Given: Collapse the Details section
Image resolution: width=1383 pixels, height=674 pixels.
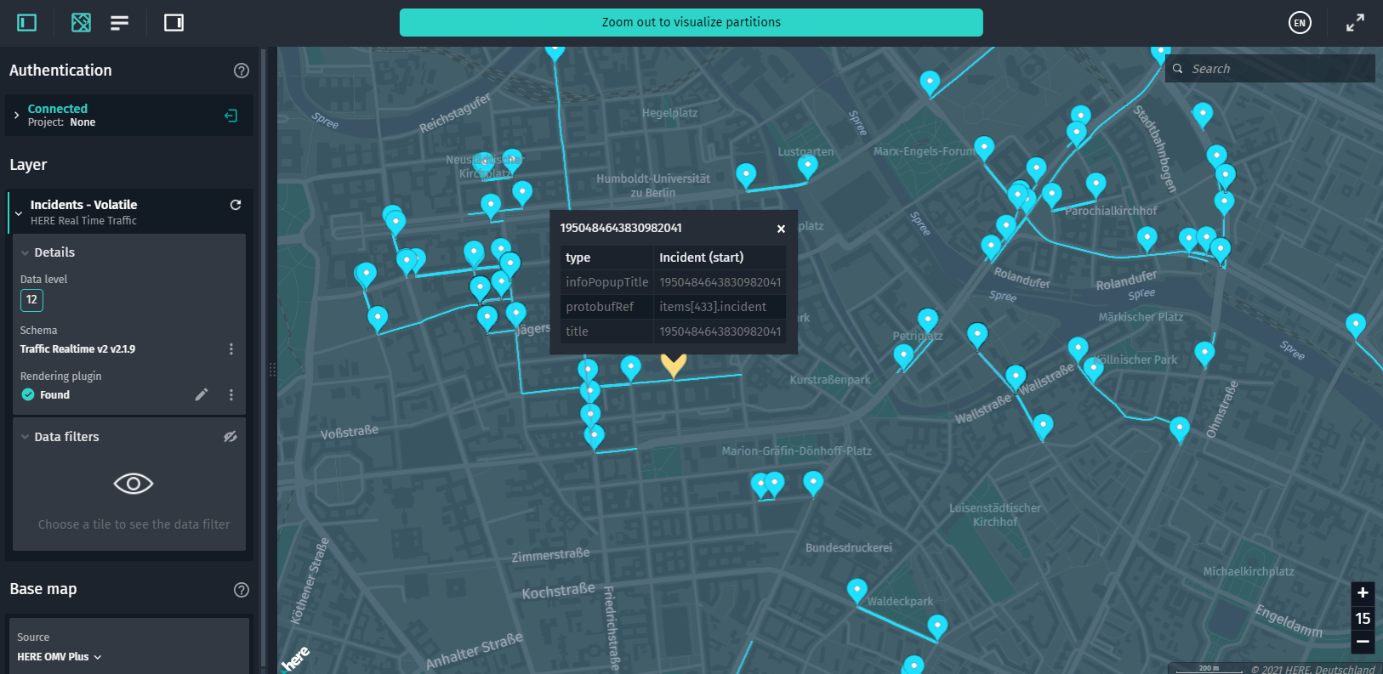Looking at the screenshot, I should 26,252.
